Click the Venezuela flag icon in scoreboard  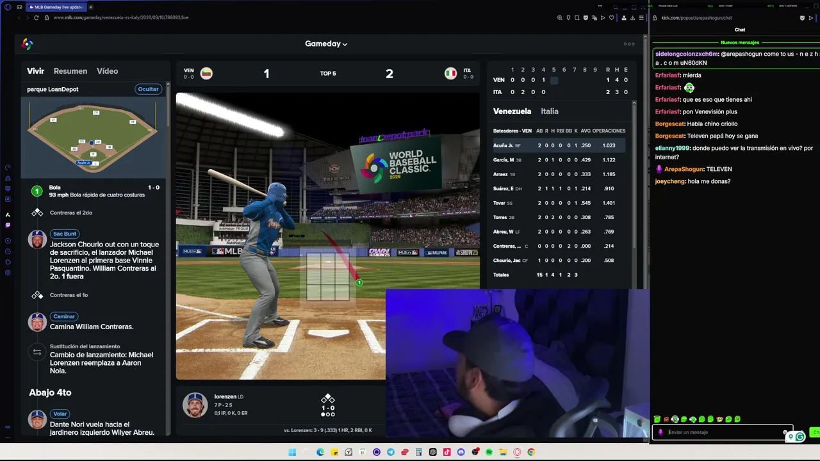pyautogui.click(x=206, y=73)
